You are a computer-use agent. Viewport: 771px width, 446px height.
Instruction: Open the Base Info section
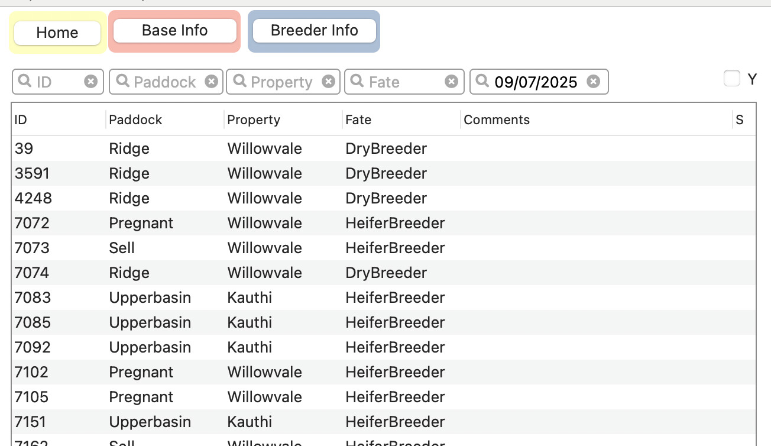pos(175,31)
